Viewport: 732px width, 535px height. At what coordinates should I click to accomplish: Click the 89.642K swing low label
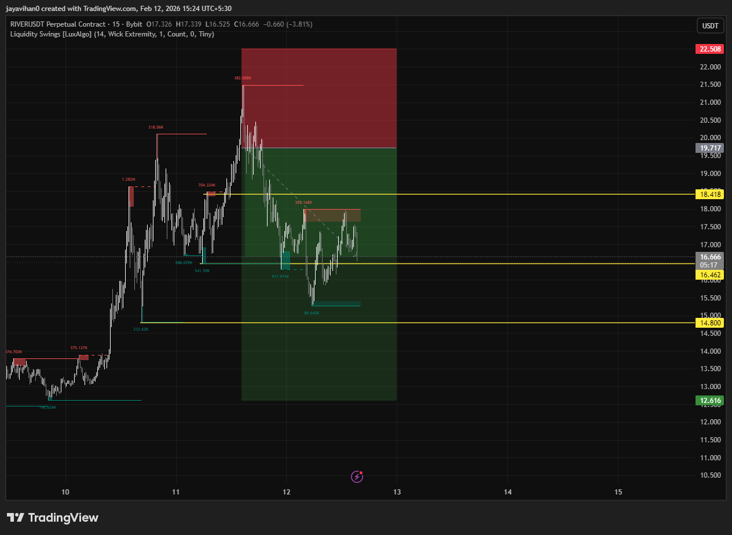coord(312,313)
